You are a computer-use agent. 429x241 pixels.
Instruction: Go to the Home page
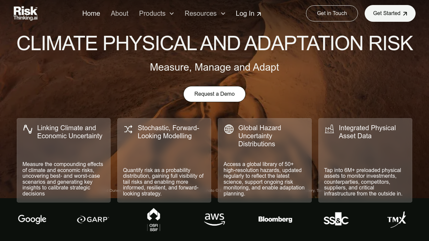91,13
